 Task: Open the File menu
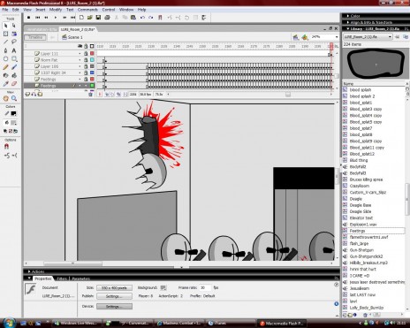point(5,10)
